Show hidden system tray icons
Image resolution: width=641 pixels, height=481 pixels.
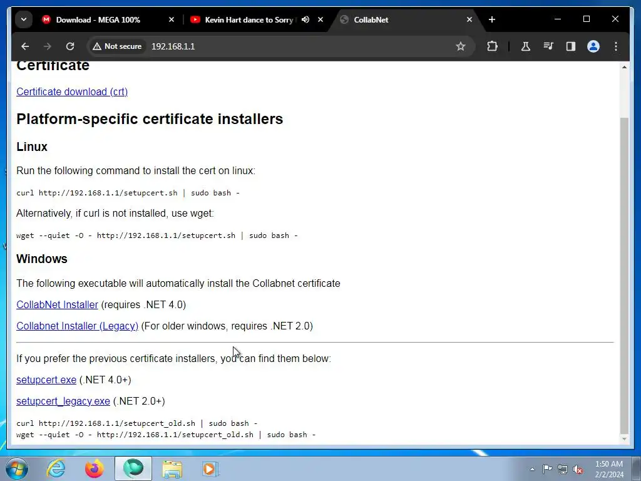[532, 469]
